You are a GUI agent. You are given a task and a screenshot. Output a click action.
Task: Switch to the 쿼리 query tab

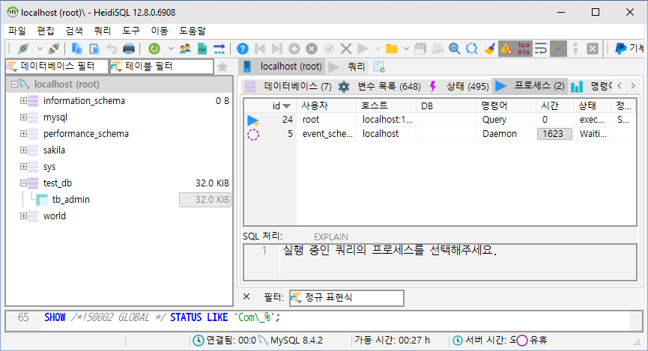[348, 67]
